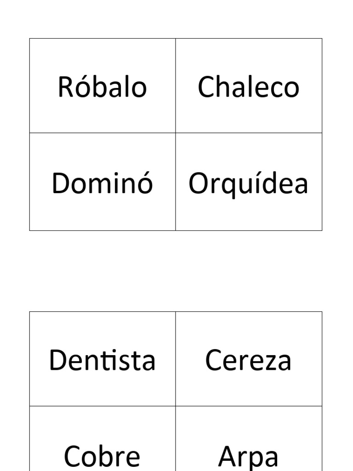
Task: Click the top border above Cereza
Action: (248, 311)
